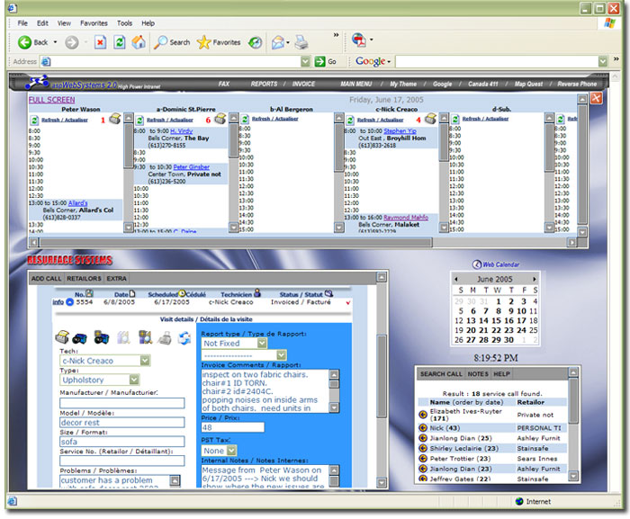The height and width of the screenshot is (519, 630).
Task: Open the Type Upholstory dropdown
Action: pyautogui.click(x=134, y=380)
